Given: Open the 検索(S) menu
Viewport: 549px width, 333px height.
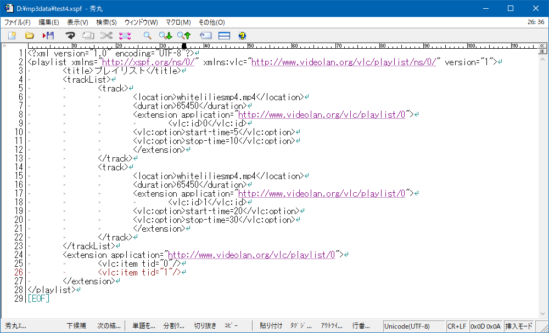Looking at the screenshot, I should coord(107,22).
